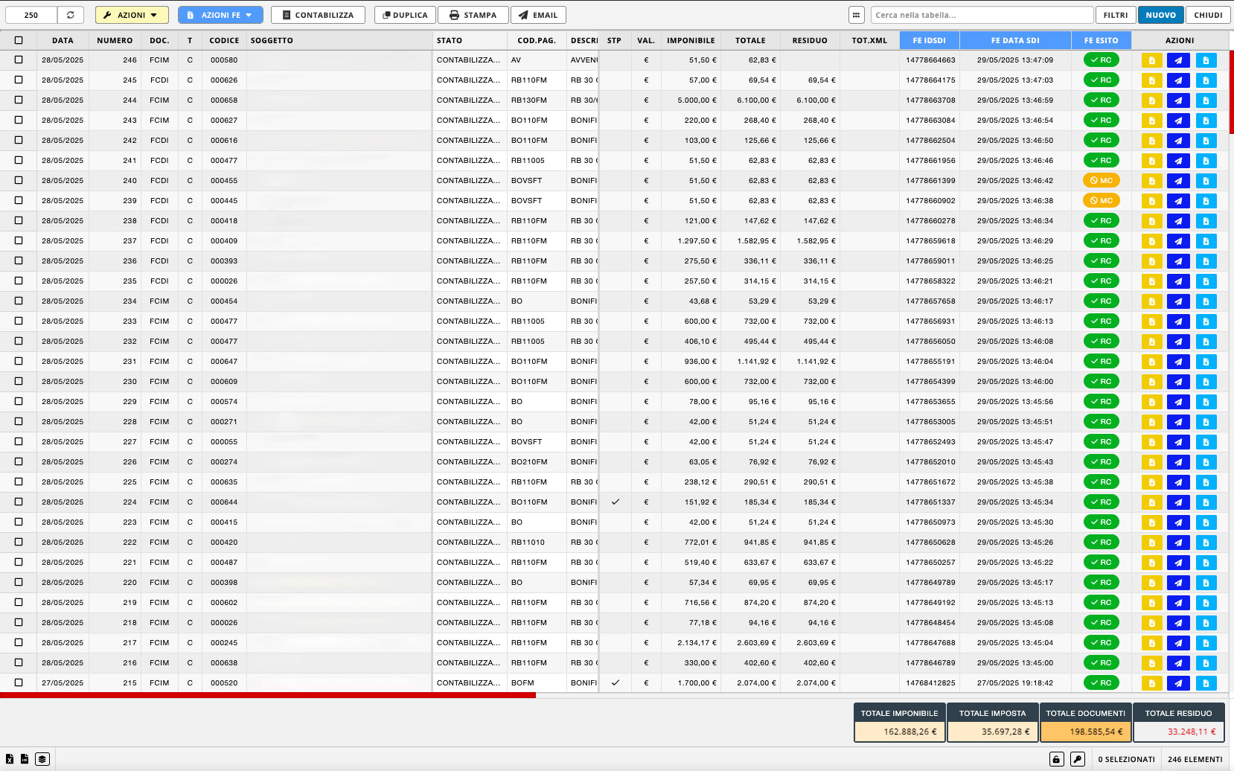Export table to Excel file icon
Screen dimensions: 1234x771
point(10,759)
